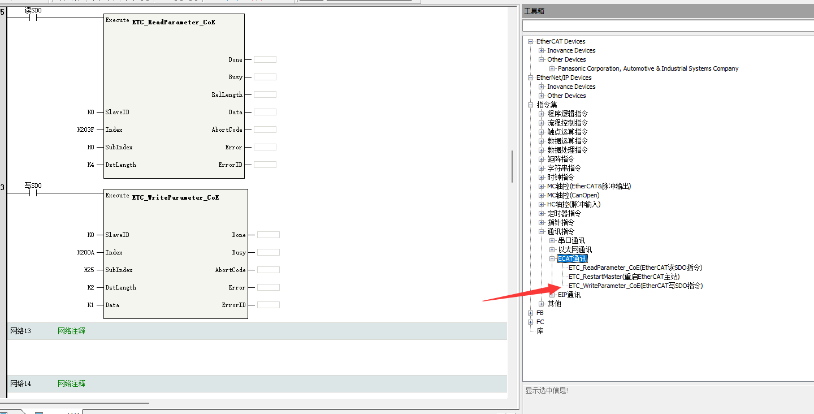Click the Done output field of ReadParameter block

(x=265, y=59)
